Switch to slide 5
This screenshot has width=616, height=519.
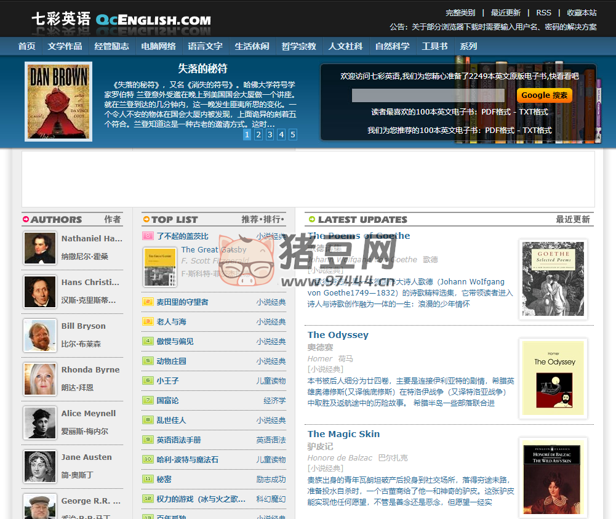point(293,135)
